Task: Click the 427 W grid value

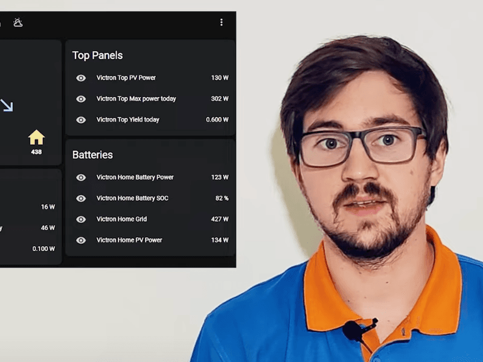Action: click(x=220, y=219)
